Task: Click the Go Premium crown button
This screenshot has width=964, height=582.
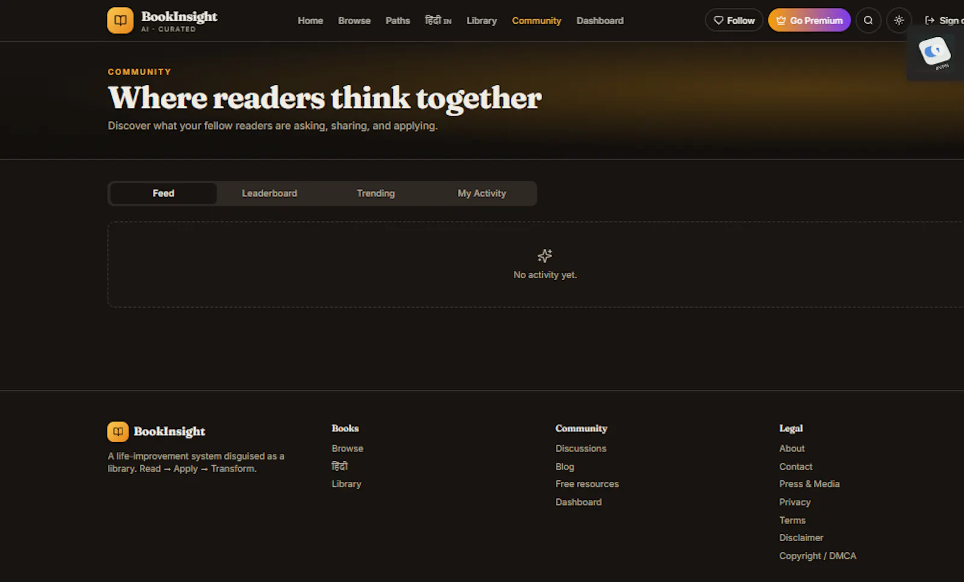Action: 809,20
